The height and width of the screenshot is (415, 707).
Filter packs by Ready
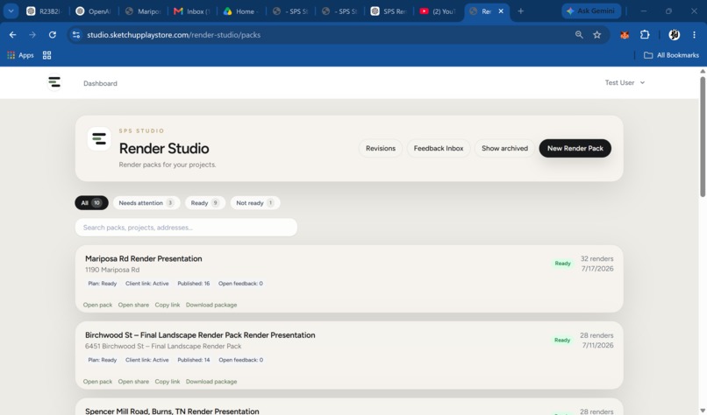pos(204,202)
